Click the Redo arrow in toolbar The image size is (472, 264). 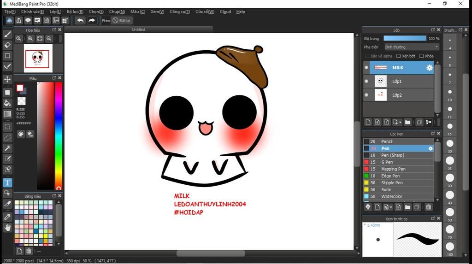click(x=92, y=20)
